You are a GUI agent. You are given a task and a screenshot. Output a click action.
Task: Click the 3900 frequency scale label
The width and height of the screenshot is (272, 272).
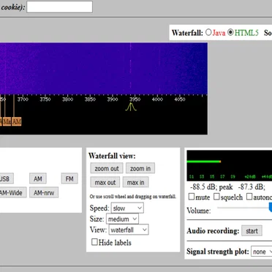[x=113, y=99]
